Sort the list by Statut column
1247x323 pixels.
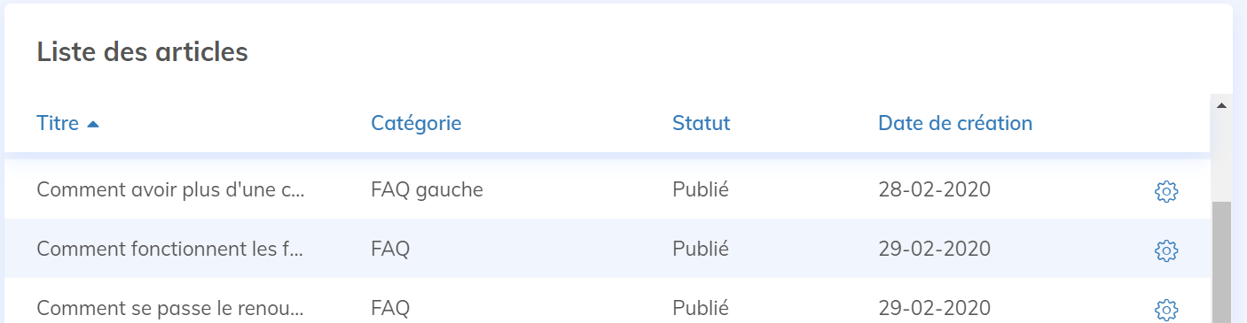point(701,123)
